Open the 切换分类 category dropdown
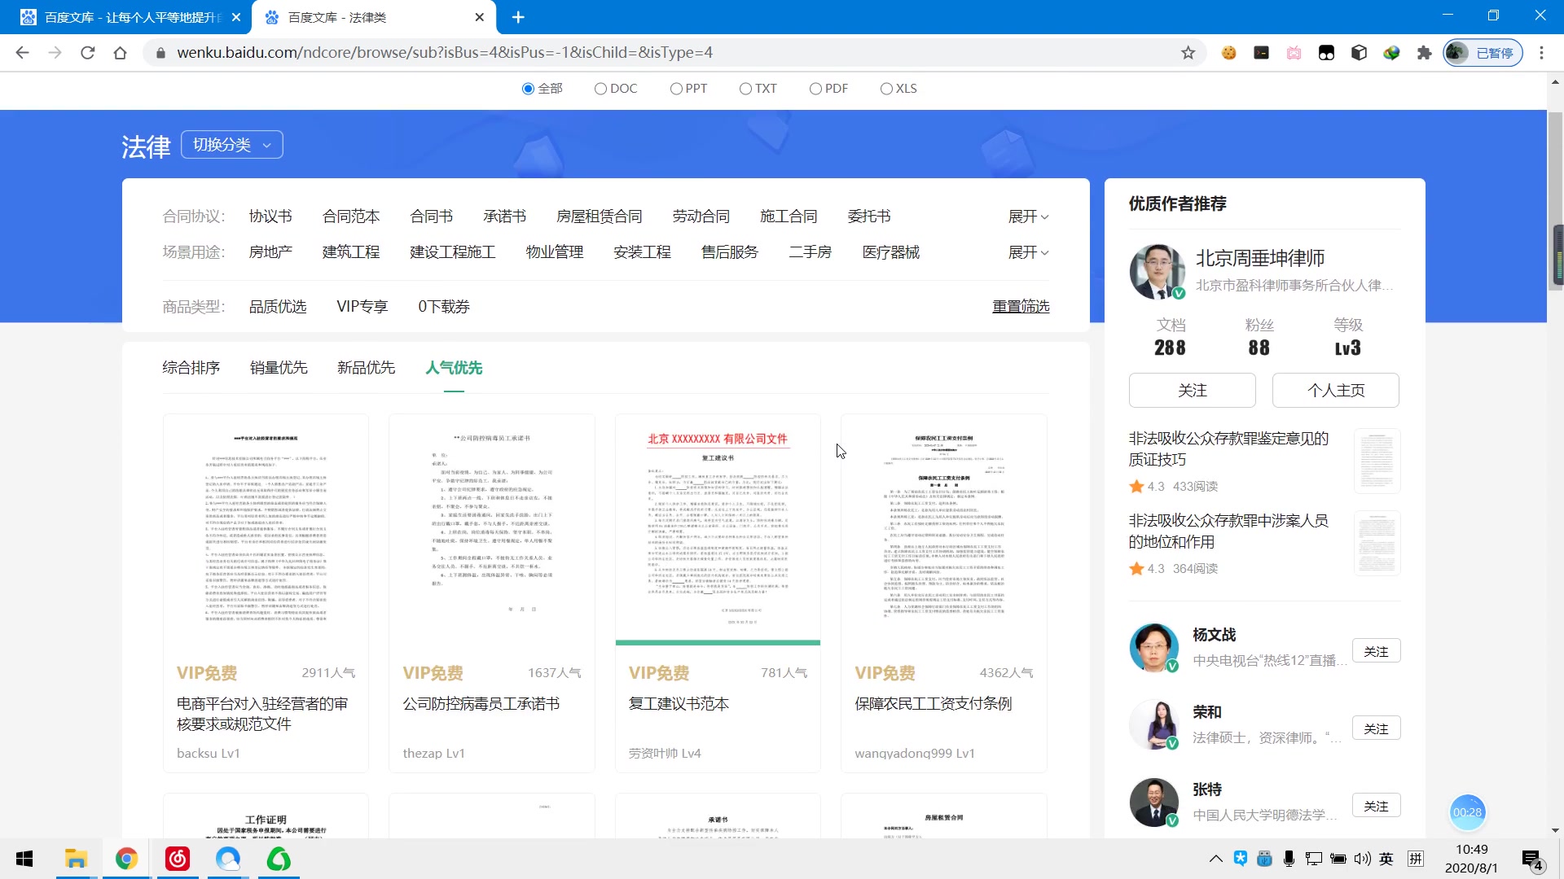 [231, 144]
